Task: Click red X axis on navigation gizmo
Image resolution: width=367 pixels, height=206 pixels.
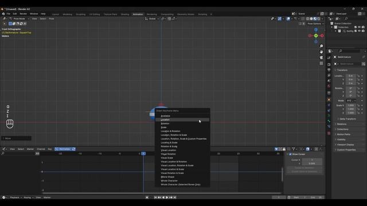Action: coord(322,35)
